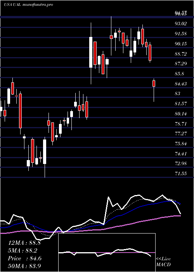Click the '<<Live MACD' label
The width and height of the screenshot is (194, 272).
(163, 262)
